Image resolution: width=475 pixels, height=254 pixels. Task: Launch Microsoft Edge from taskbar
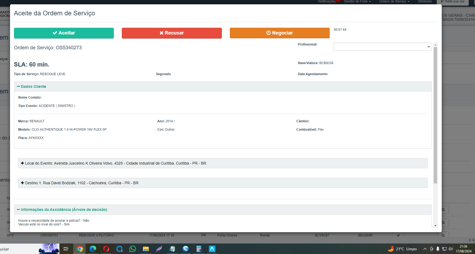[x=93, y=249]
